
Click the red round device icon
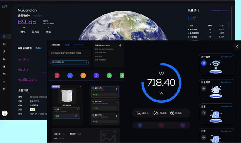click(x=57, y=75)
